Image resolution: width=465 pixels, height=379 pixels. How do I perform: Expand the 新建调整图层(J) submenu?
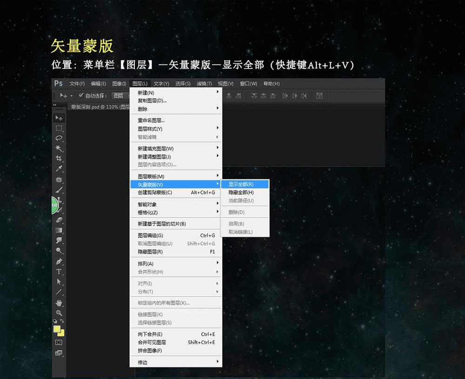pyautogui.click(x=176, y=157)
